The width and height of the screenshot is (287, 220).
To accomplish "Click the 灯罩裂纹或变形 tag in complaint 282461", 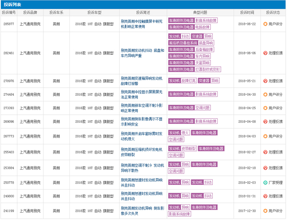I will click(207, 70).
